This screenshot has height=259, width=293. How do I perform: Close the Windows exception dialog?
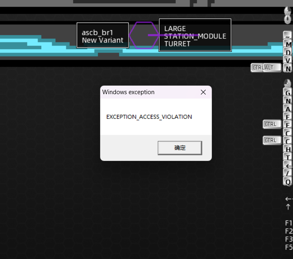point(203,92)
